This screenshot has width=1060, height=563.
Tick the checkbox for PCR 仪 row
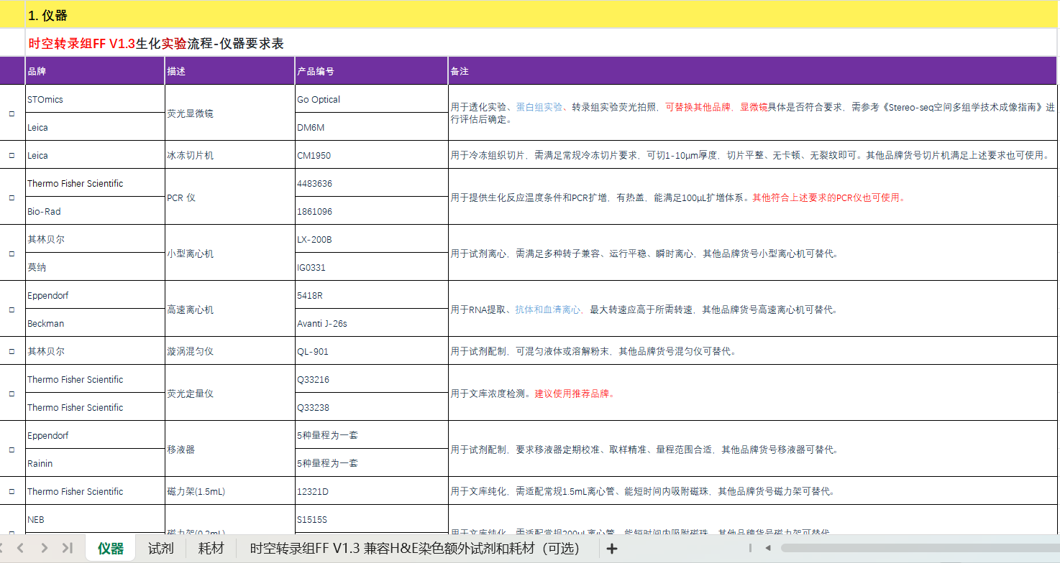(12, 197)
